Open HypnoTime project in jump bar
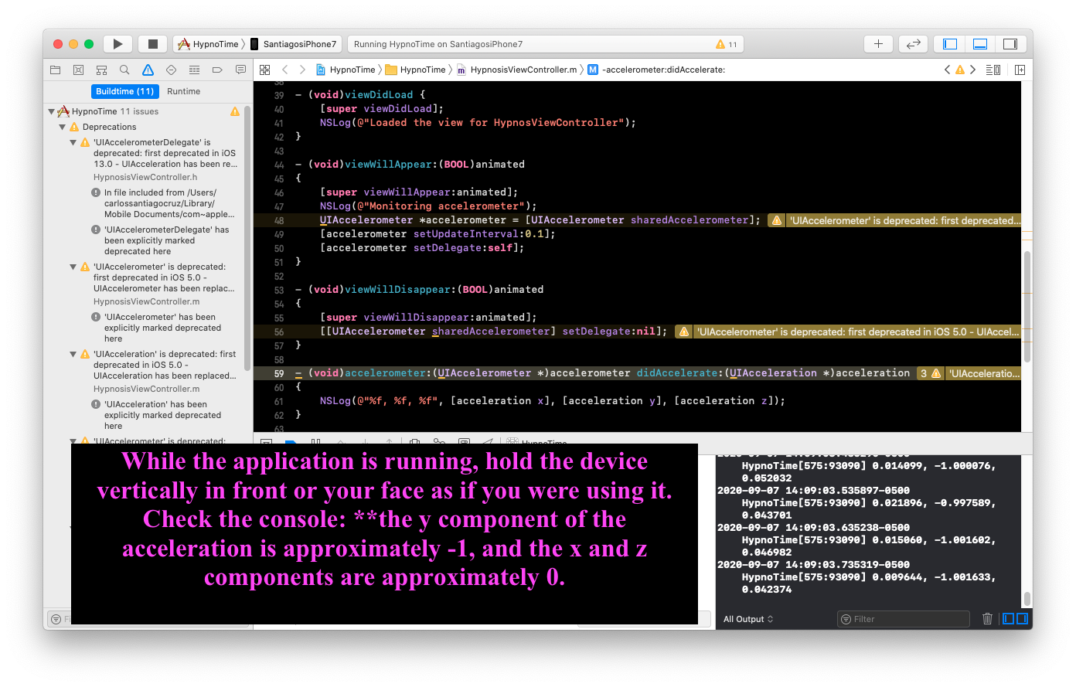The width and height of the screenshot is (1076, 687). (x=346, y=70)
